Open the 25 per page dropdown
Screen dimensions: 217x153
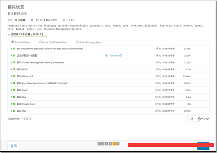click(x=193, y=119)
